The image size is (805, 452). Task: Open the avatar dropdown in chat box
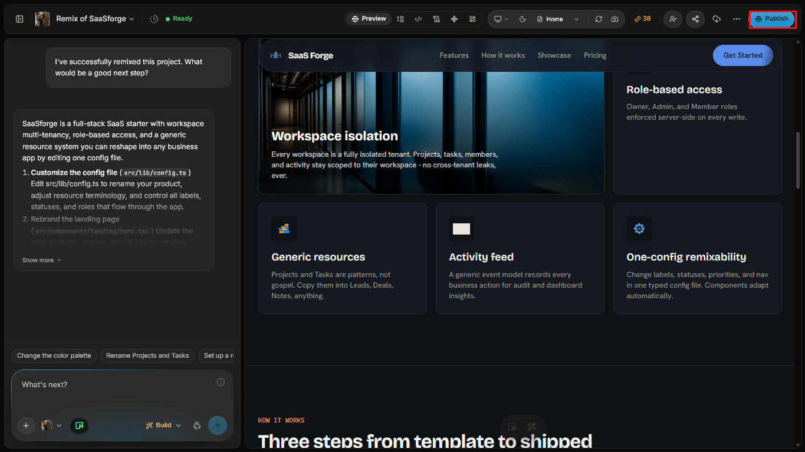point(51,425)
